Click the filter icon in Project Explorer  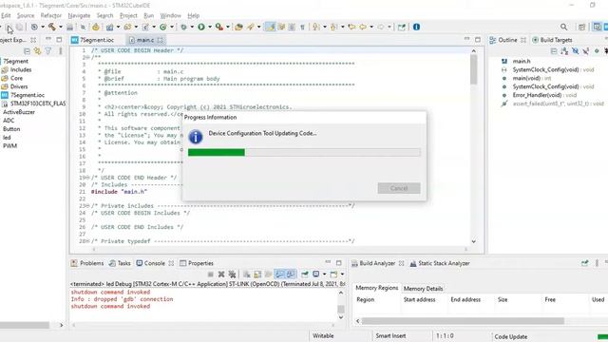48,50
